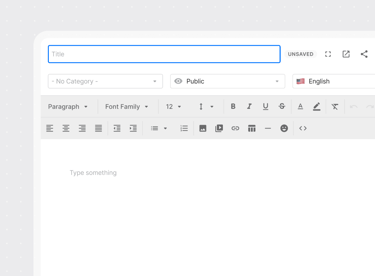This screenshot has width=375, height=276.
Task: Open the Font Family dropdown
Action: (x=127, y=106)
